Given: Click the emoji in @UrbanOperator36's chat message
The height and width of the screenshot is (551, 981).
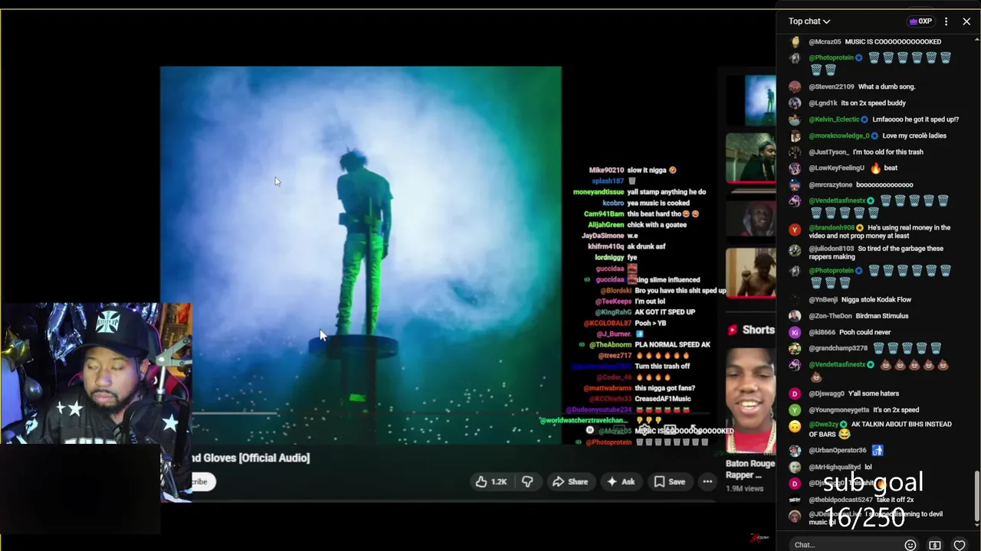Looking at the screenshot, I should [x=878, y=450].
